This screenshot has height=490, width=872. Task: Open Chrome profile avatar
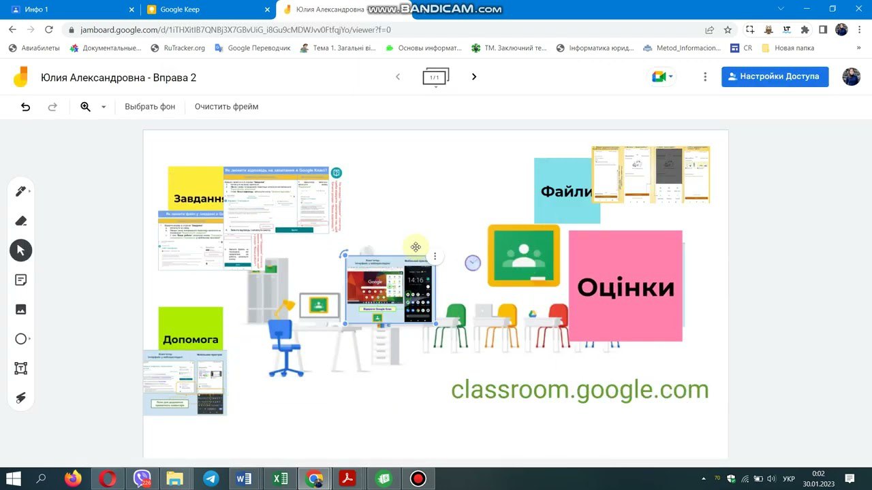[x=841, y=29]
